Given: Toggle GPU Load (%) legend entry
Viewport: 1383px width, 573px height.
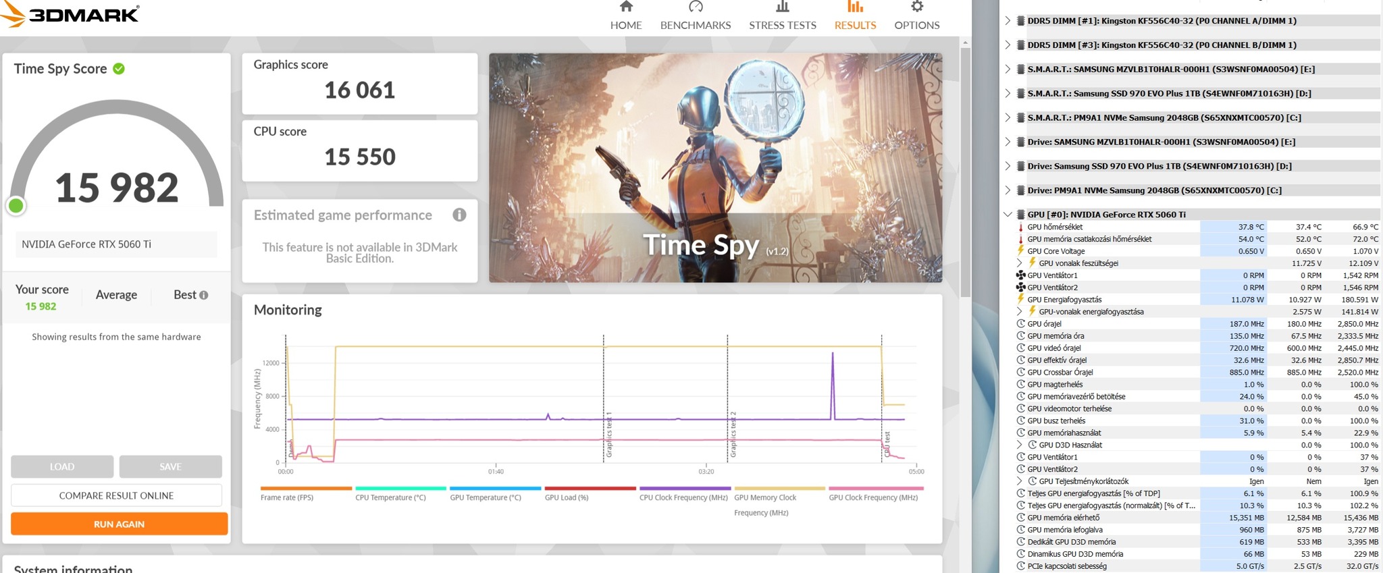Looking at the screenshot, I should click(x=567, y=497).
